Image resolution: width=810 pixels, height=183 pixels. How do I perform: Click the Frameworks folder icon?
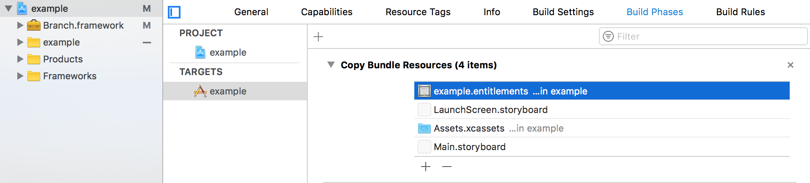point(34,76)
